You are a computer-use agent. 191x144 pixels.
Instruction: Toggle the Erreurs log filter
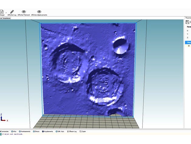36,131
